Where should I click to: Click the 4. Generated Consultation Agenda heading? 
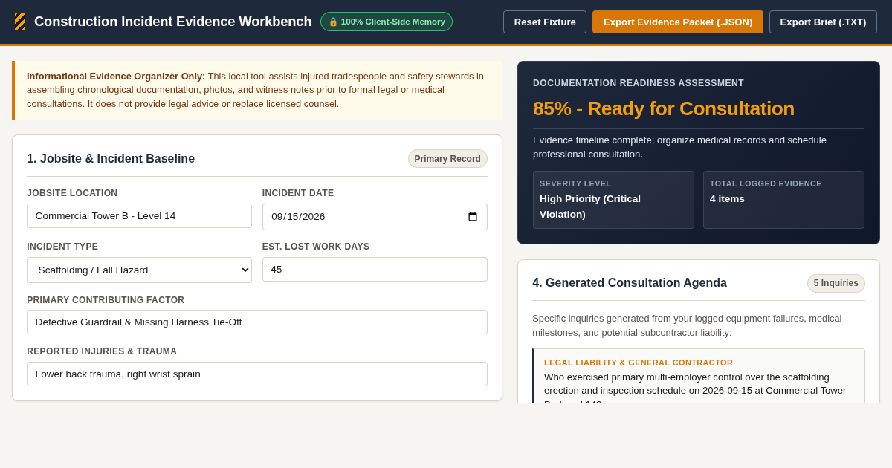click(x=630, y=283)
